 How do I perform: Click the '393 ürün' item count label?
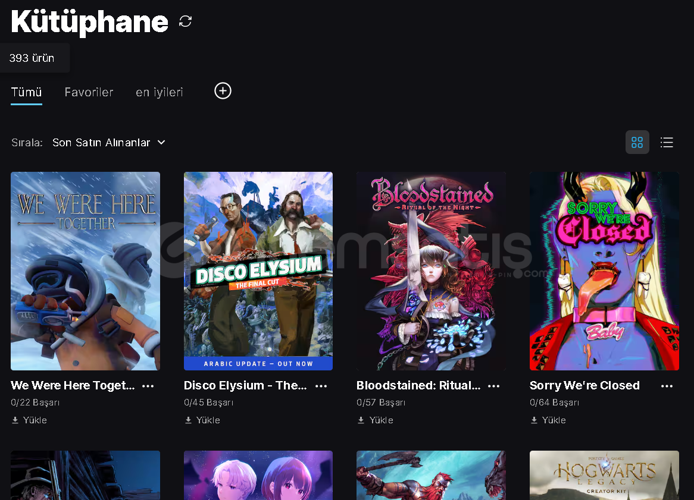32,58
